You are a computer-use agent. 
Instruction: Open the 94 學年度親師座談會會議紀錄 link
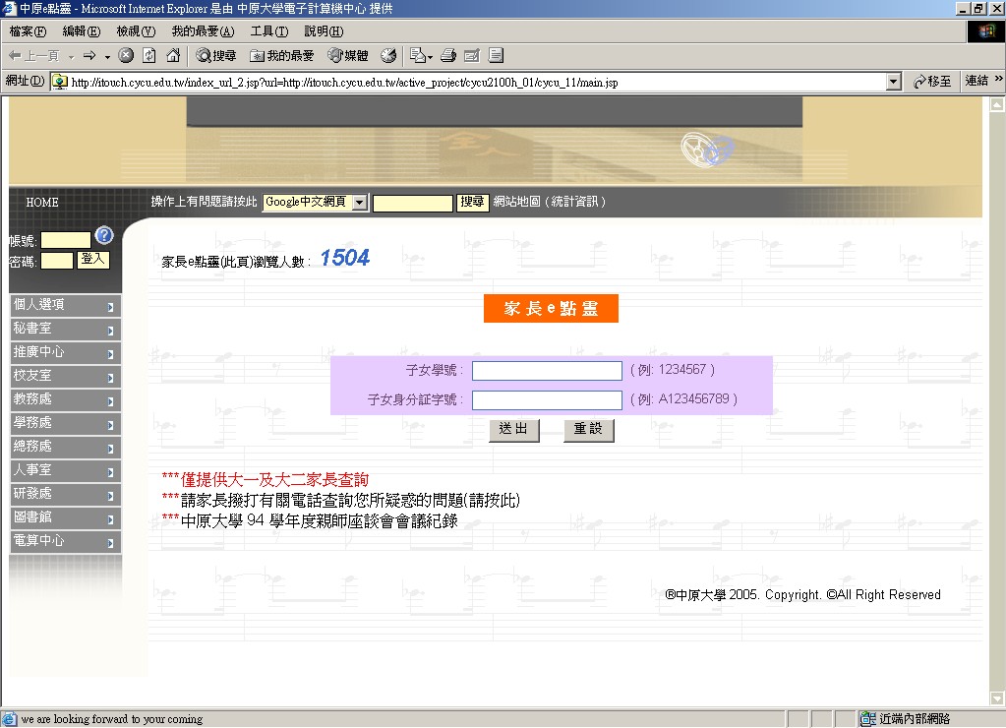click(x=320, y=520)
